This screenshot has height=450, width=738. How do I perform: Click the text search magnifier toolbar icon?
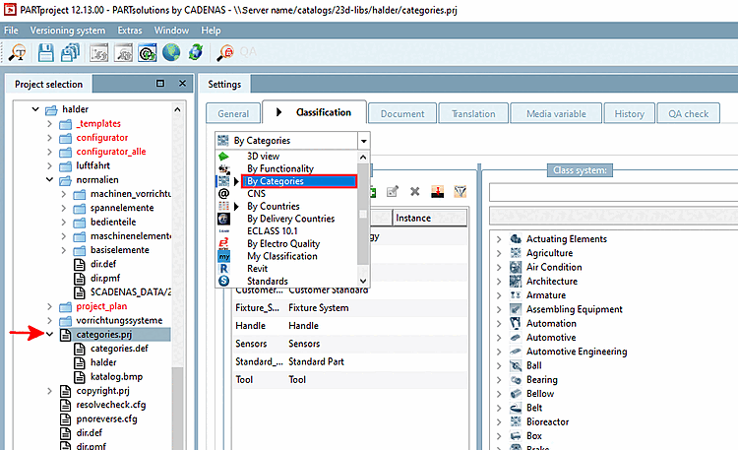point(17,52)
